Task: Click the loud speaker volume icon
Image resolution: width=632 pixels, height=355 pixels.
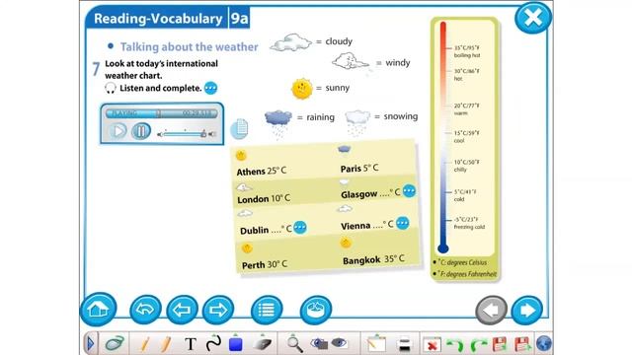Action: (x=212, y=134)
